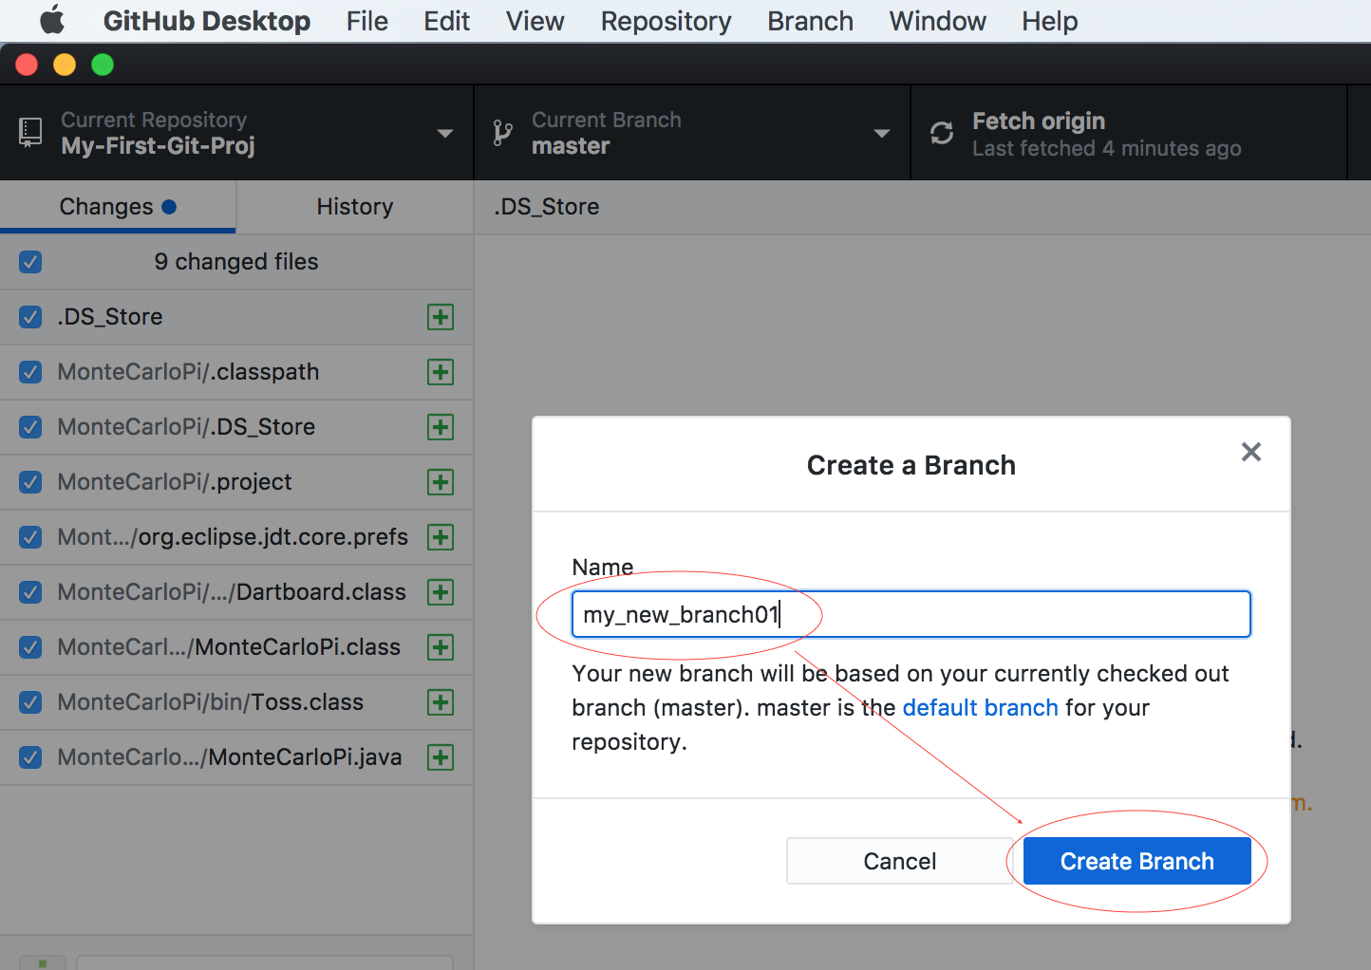Select the MonteCarloPi/.project file row
This screenshot has width=1371, height=970.
236,482
